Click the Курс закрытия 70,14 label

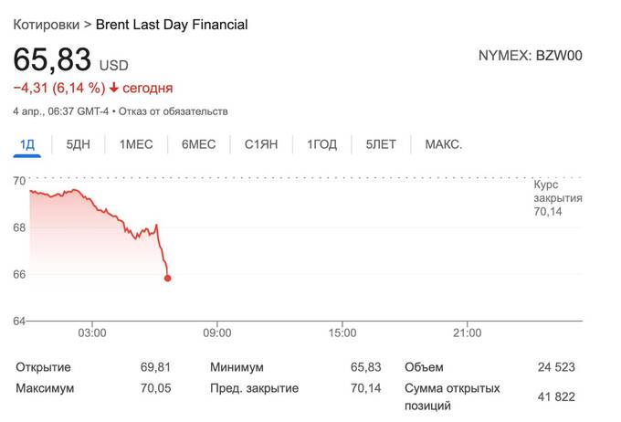pyautogui.click(x=557, y=197)
